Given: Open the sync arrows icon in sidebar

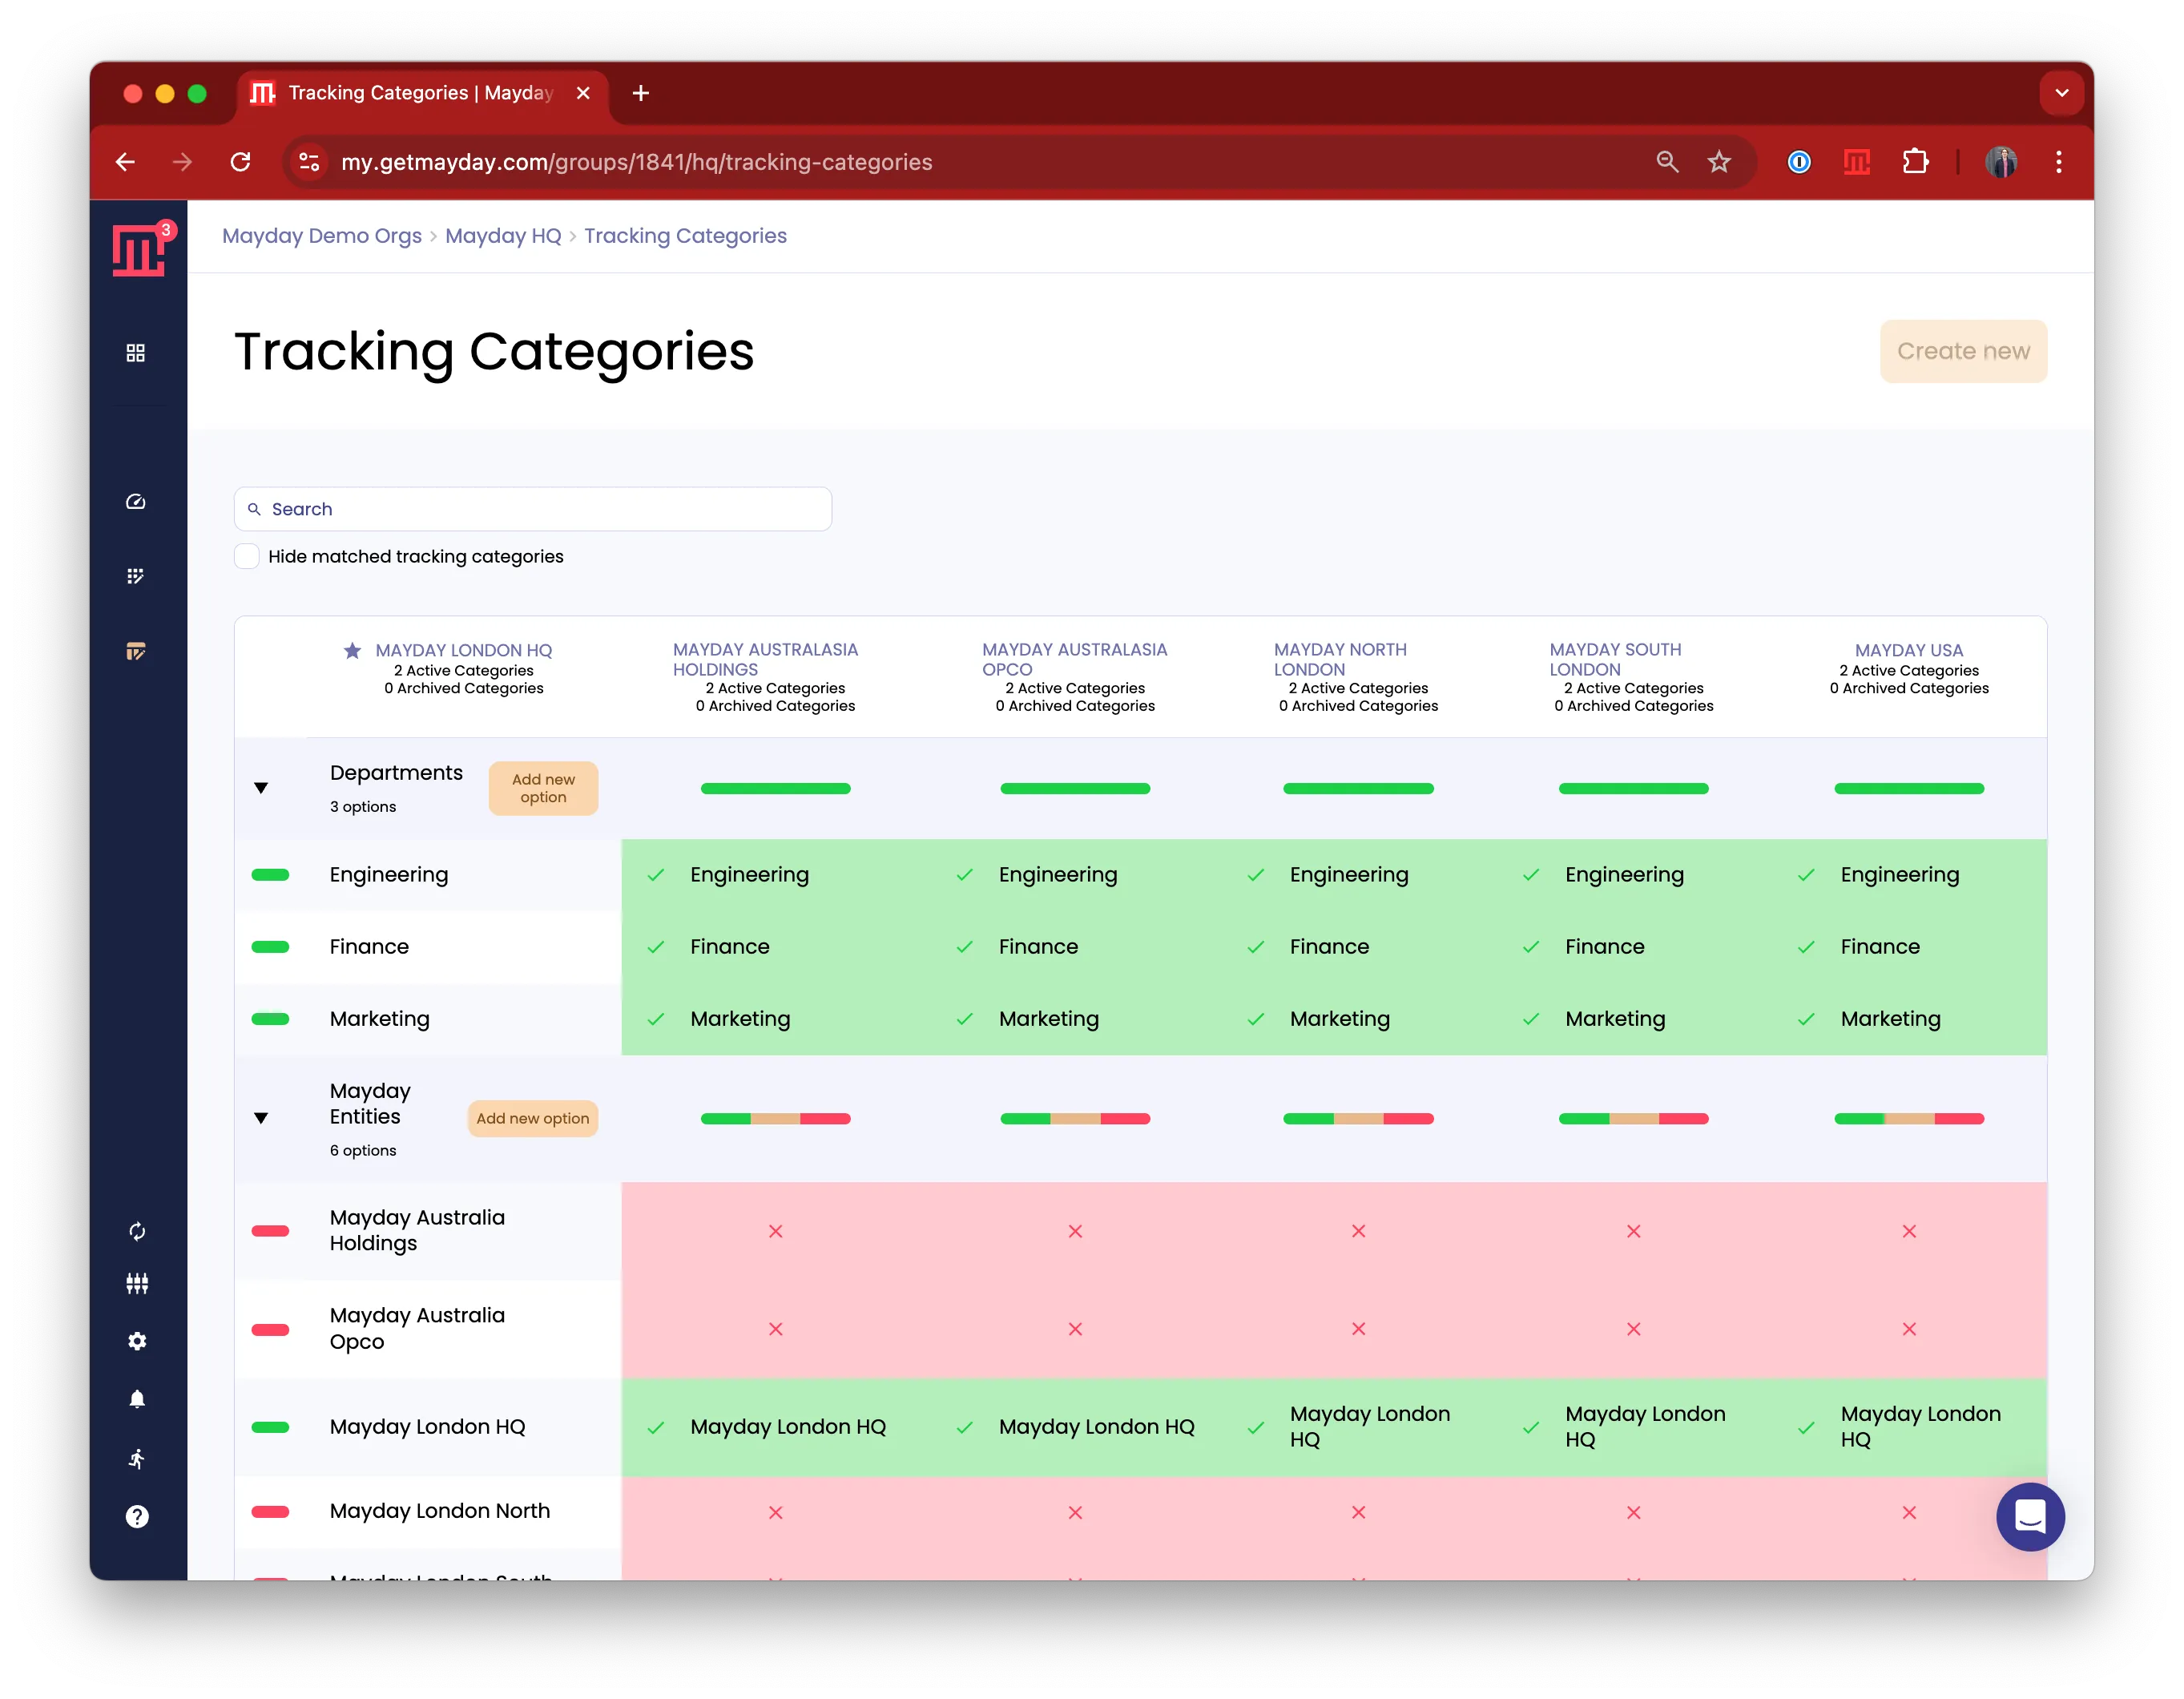Looking at the screenshot, I should pyautogui.click(x=137, y=1232).
